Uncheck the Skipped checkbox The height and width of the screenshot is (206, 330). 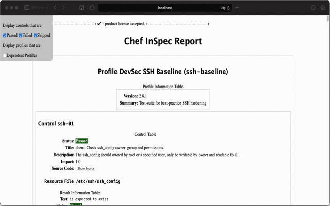pos(35,36)
